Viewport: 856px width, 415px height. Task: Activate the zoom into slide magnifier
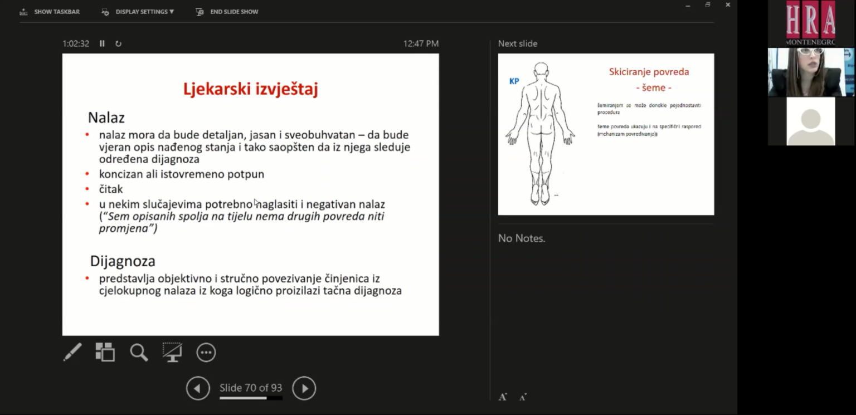click(x=139, y=352)
